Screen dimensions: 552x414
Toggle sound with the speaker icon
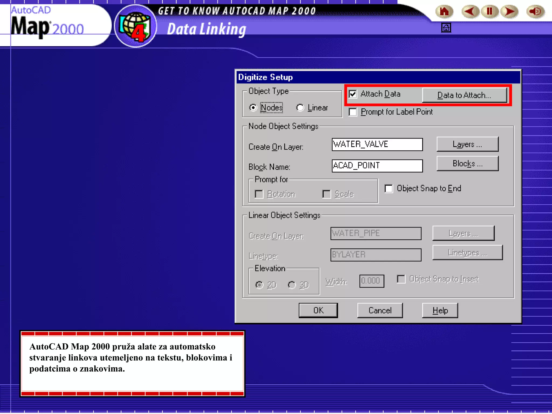535,12
